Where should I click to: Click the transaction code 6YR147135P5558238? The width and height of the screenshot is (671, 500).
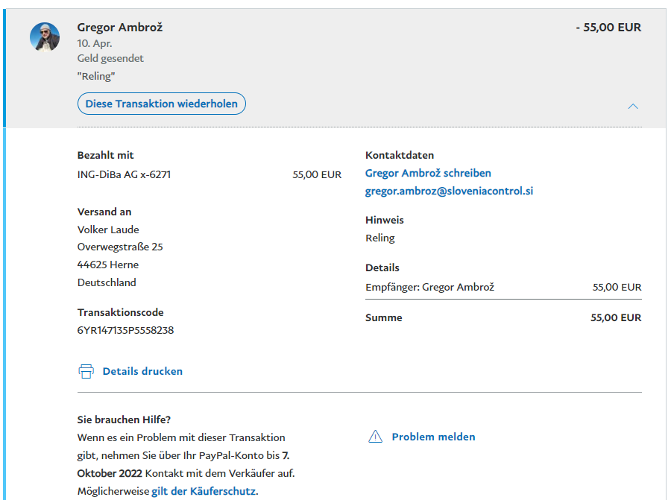125,330
